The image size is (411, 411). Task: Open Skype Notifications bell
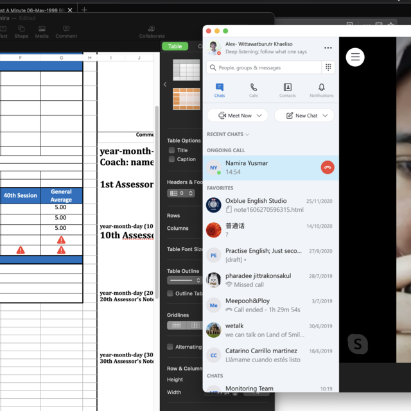[x=321, y=91]
